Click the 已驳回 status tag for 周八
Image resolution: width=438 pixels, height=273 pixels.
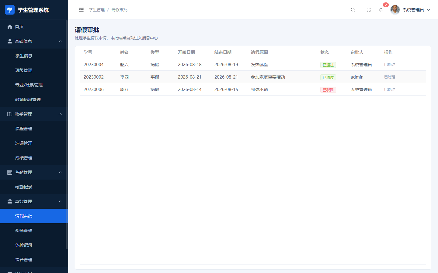(328, 90)
